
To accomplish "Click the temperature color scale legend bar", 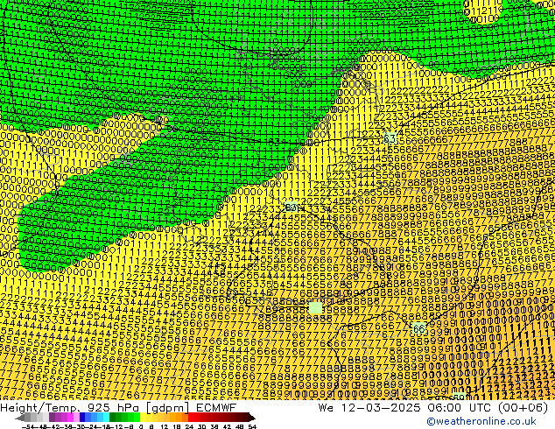I will click(x=135, y=418).
